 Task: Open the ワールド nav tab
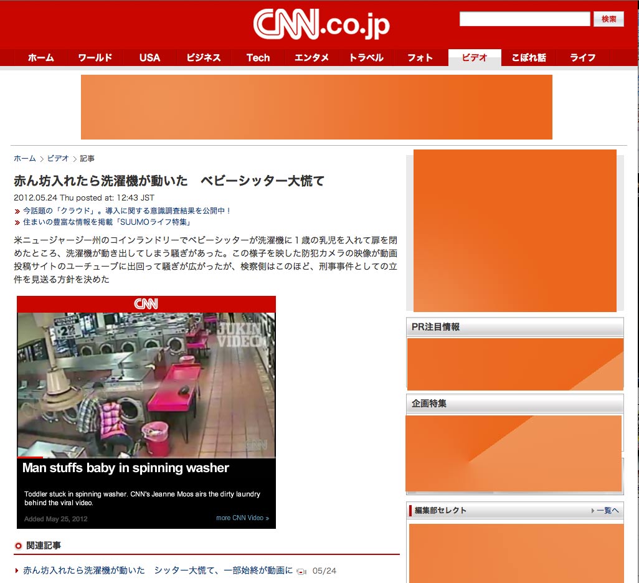click(x=95, y=57)
